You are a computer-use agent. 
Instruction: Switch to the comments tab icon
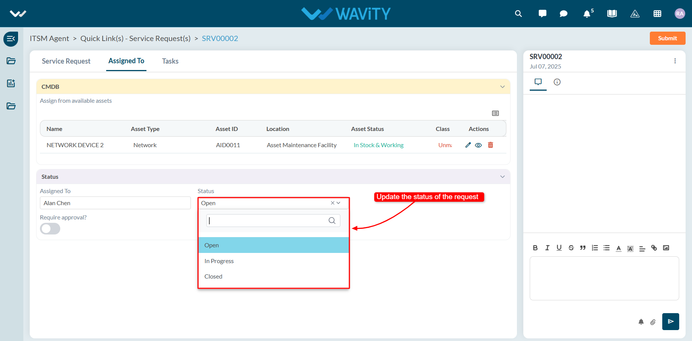click(x=538, y=82)
